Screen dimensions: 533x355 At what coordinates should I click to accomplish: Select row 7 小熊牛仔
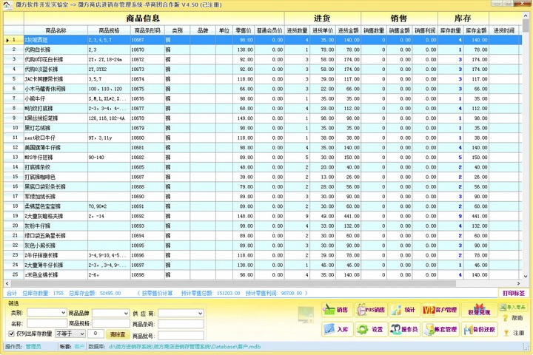tap(263, 98)
